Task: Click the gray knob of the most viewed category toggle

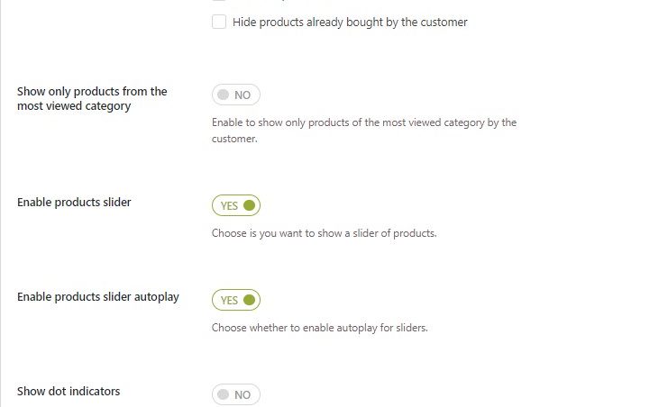Action: tap(223, 95)
